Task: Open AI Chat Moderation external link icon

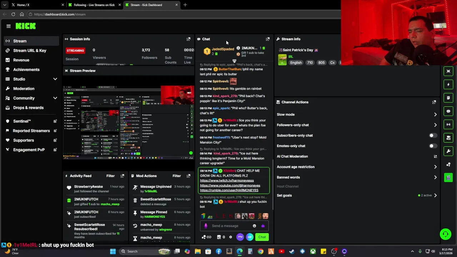Action: tap(435, 156)
